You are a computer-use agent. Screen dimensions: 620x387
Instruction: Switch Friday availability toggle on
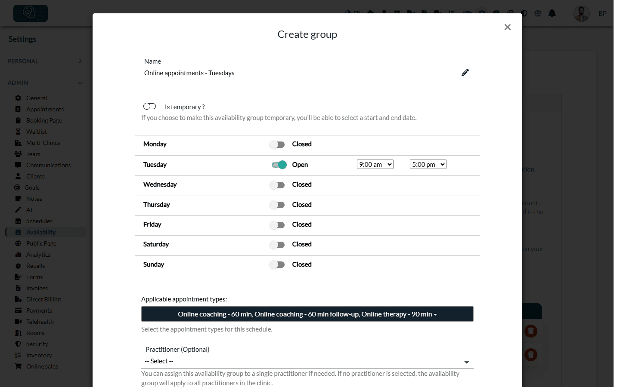277,225
